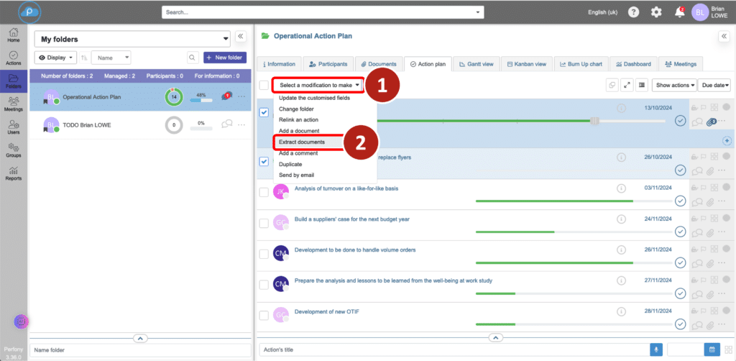Open the Home section in sidebar
The image size is (736, 361).
click(14, 35)
